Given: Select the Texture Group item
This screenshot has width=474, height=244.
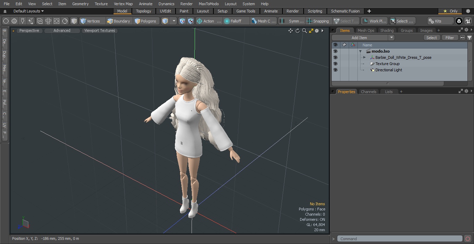Looking at the screenshot, I should 387,64.
